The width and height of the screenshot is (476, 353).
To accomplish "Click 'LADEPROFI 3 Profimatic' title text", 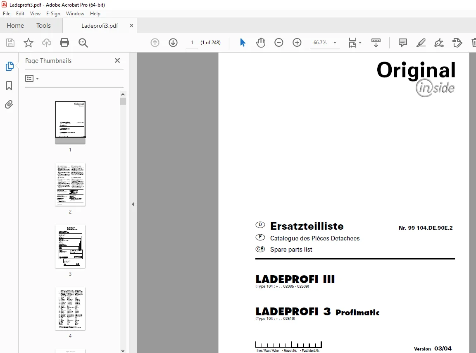I will 317,312.
